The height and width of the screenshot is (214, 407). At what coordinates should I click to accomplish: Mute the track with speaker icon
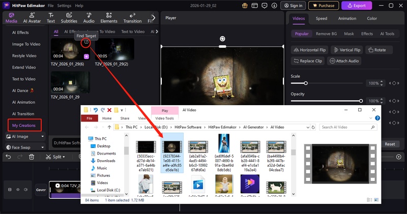coord(26,190)
